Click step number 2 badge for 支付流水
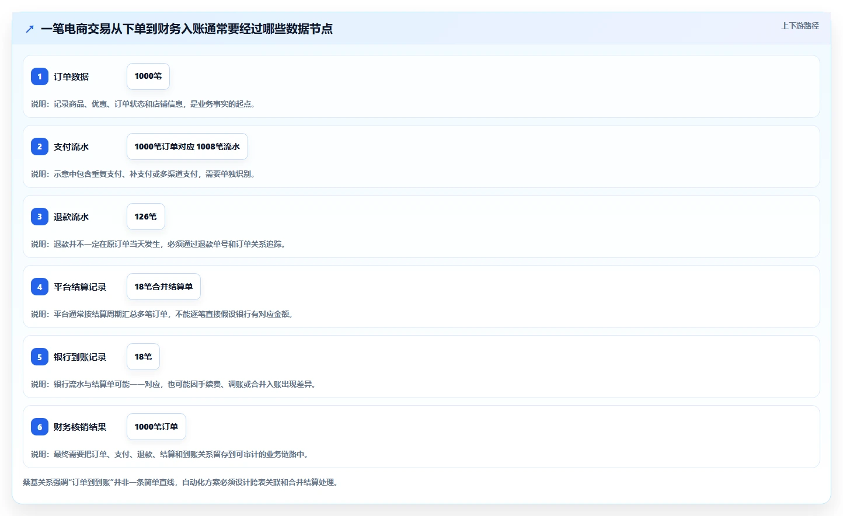This screenshot has height=516, width=843. click(x=40, y=147)
